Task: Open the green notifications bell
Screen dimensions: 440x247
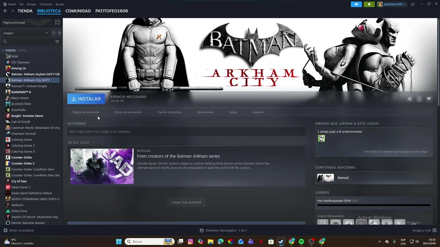Action: (x=369, y=4)
